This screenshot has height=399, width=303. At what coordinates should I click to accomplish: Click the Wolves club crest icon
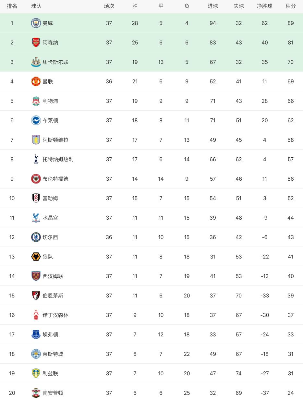tap(36, 257)
